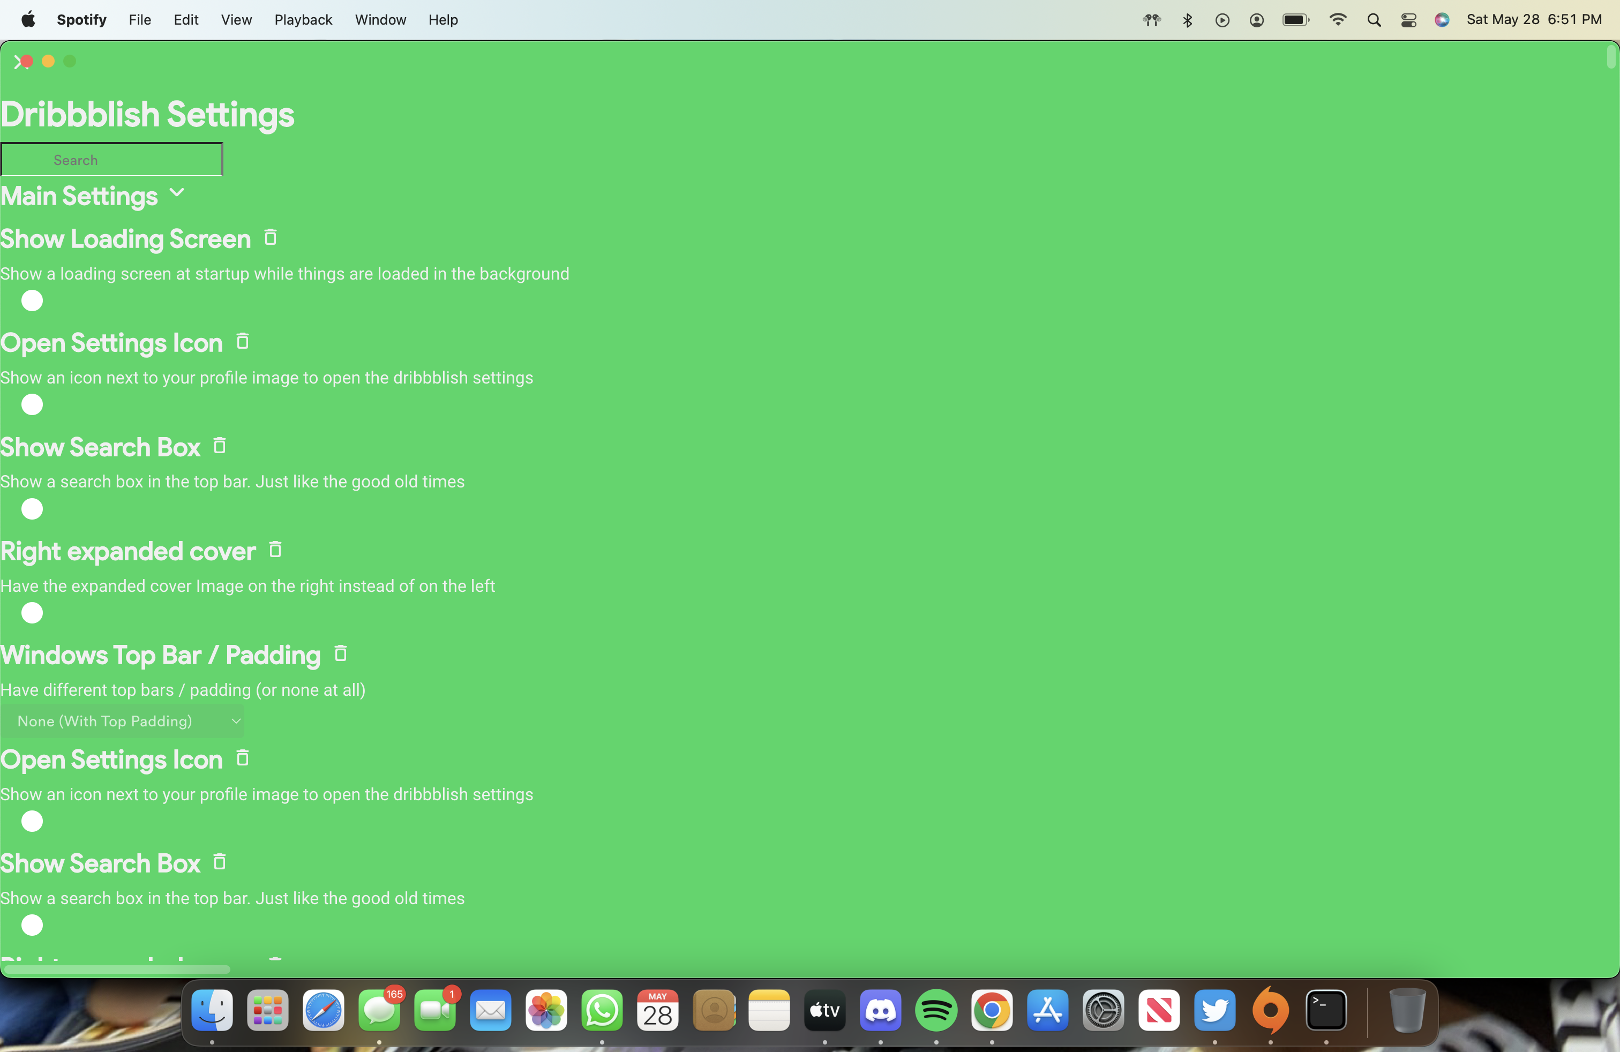Toggle the Open Settings Icon switch

pos(31,405)
